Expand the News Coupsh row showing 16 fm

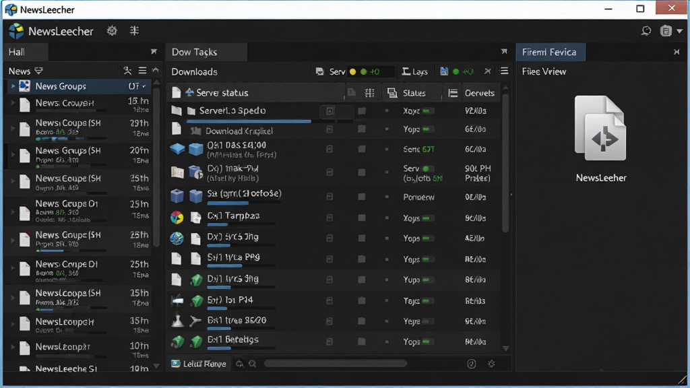[13, 103]
